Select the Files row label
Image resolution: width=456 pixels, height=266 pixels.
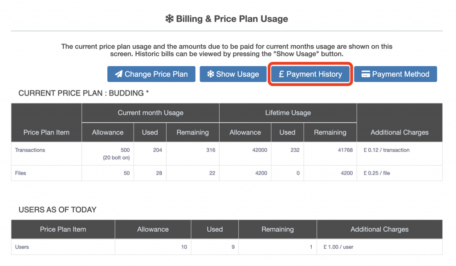pos(20,173)
